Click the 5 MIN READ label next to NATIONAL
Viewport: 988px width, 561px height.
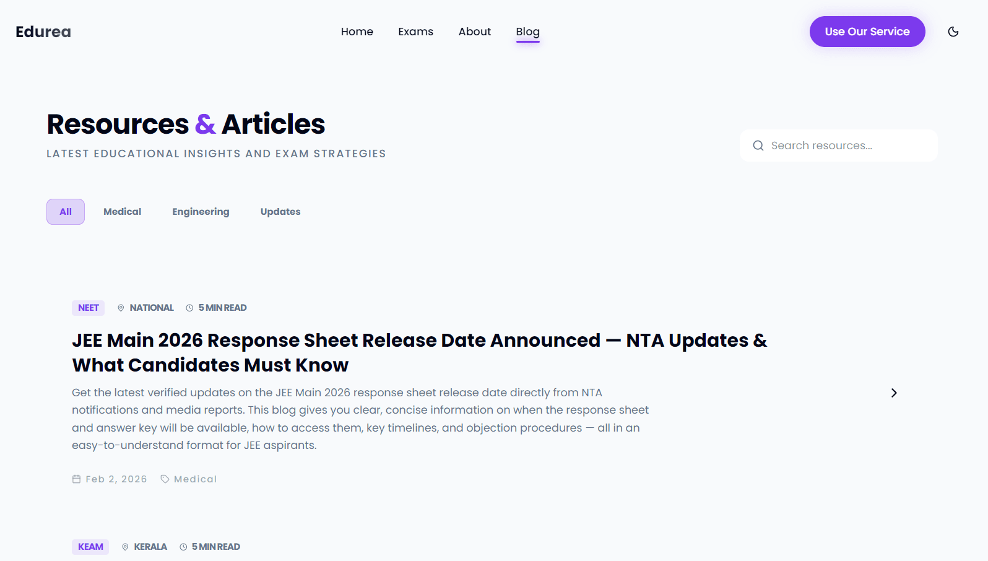[223, 308]
